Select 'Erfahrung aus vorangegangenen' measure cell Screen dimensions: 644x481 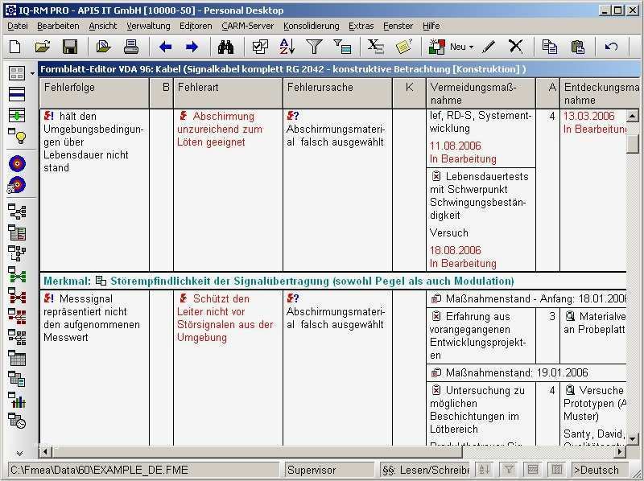point(481,335)
